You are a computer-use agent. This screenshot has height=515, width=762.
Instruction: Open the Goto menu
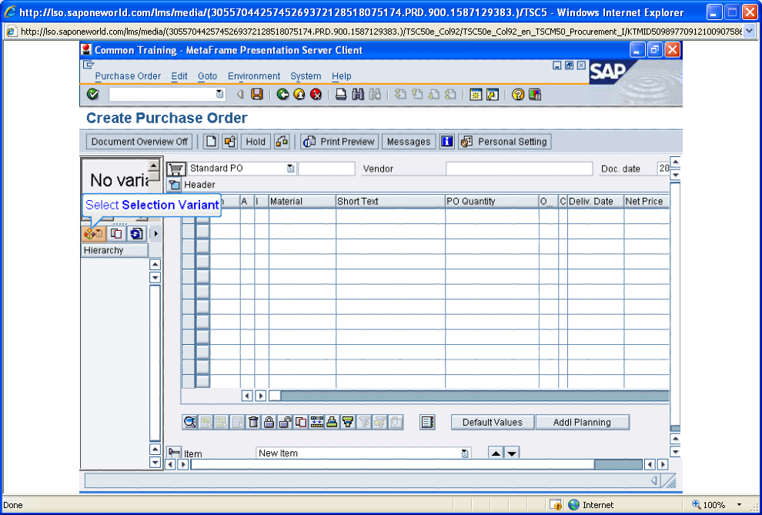208,76
